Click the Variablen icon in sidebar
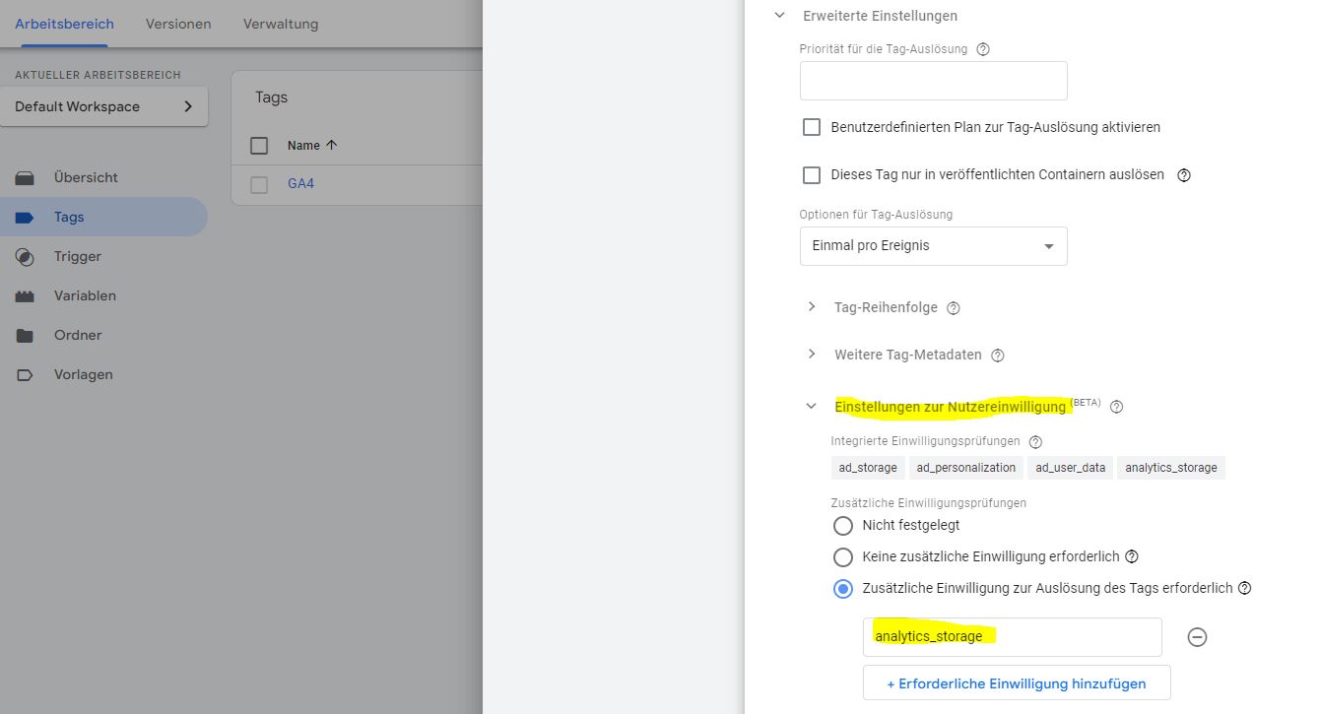 [x=25, y=296]
